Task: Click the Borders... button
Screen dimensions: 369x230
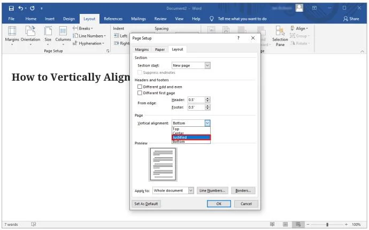Action: (x=243, y=190)
